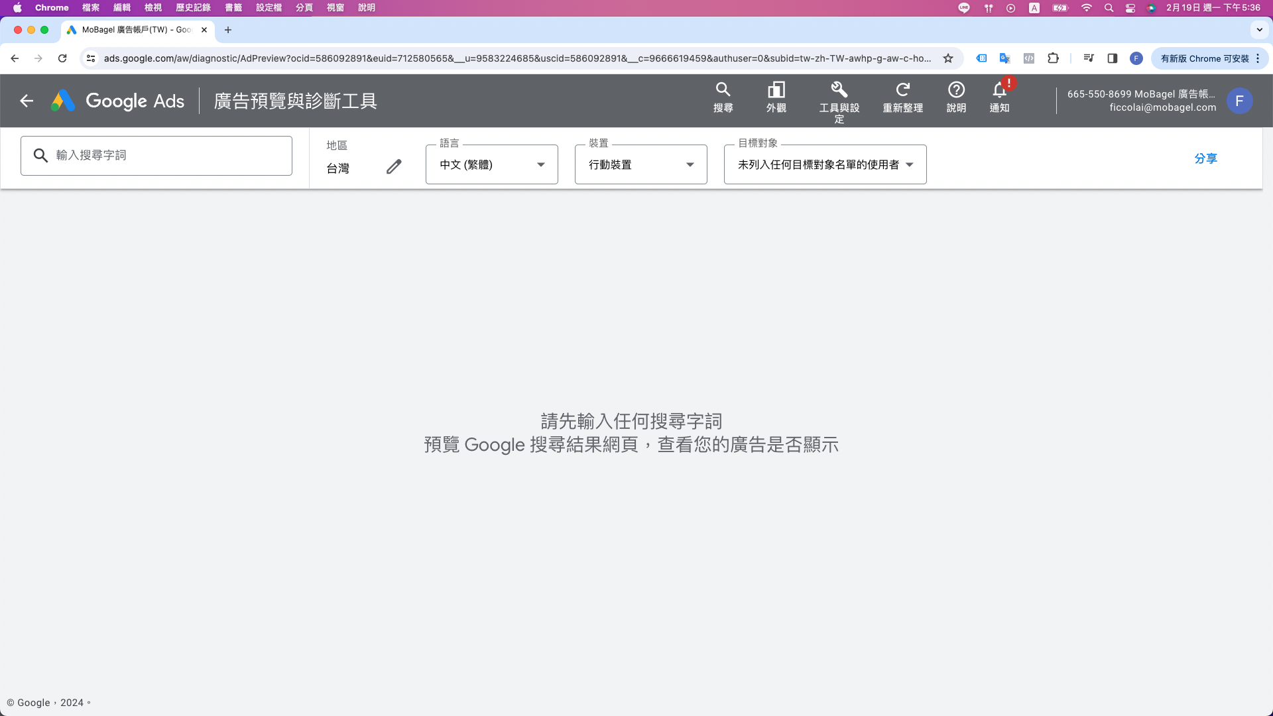The height and width of the screenshot is (716, 1273).
Task: Click the 輸入搜尋字詞 input field
Action: (156, 156)
